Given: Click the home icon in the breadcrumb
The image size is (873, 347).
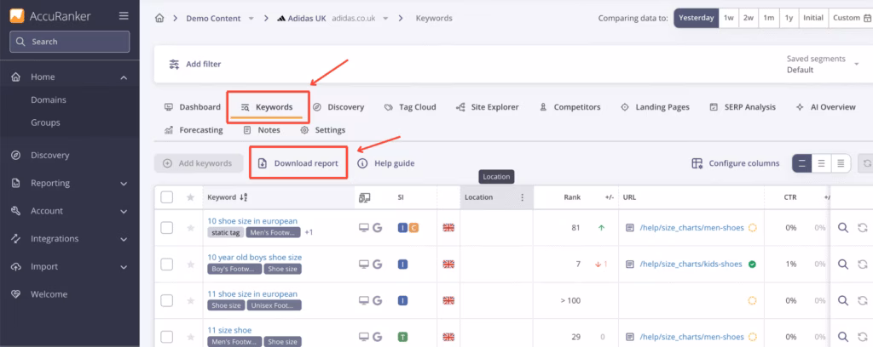Looking at the screenshot, I should pos(159,18).
